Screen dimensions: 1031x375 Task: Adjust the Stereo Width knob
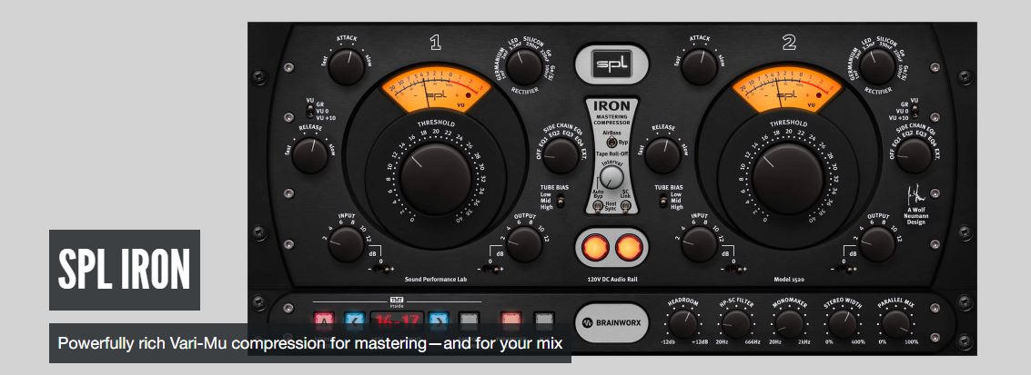(x=843, y=324)
